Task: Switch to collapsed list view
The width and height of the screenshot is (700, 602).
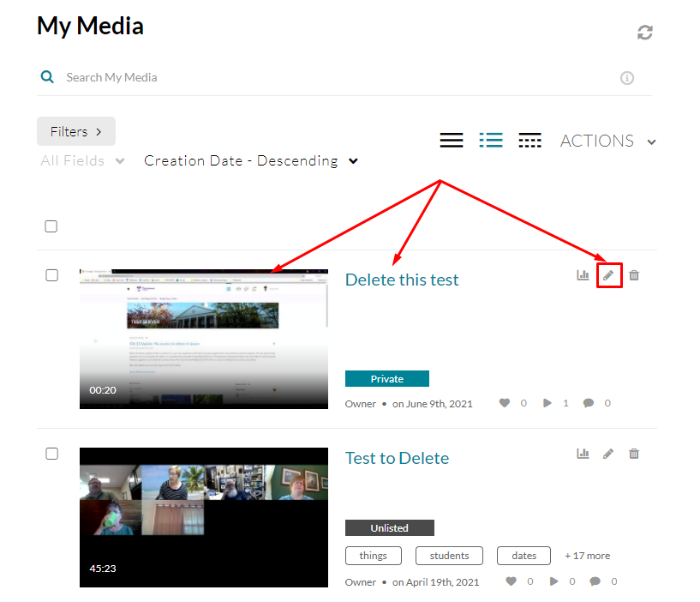Action: [452, 141]
